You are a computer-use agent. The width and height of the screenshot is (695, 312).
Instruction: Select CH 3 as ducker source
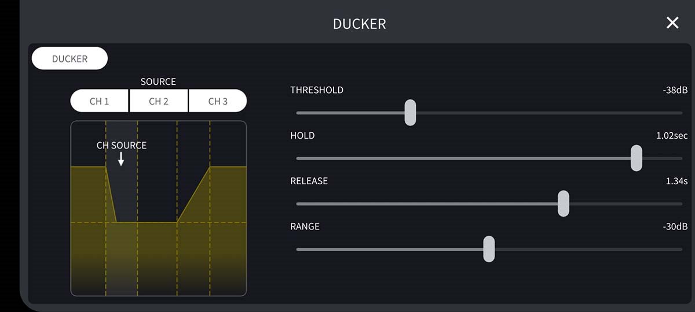(x=218, y=101)
